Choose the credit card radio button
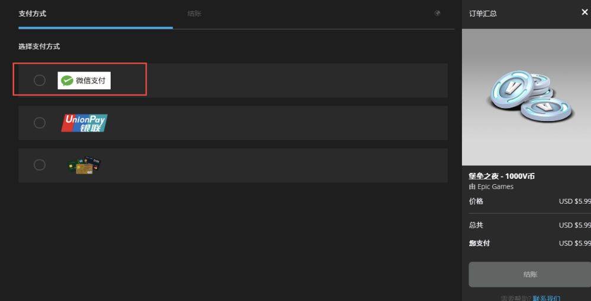Viewport: 591px width, 301px height. [40, 165]
